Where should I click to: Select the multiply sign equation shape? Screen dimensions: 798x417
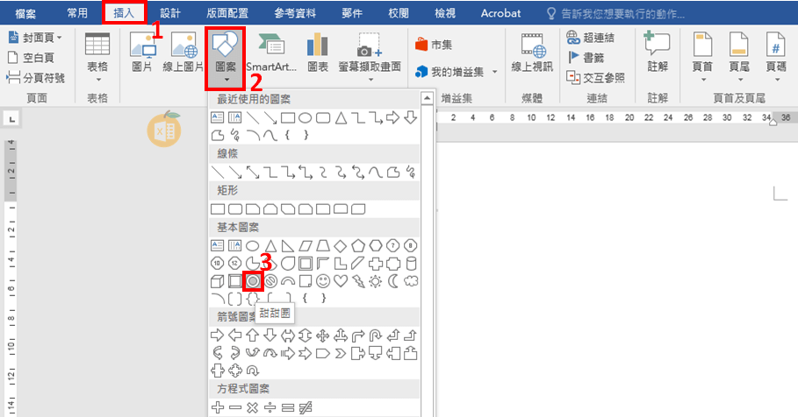pos(254,406)
